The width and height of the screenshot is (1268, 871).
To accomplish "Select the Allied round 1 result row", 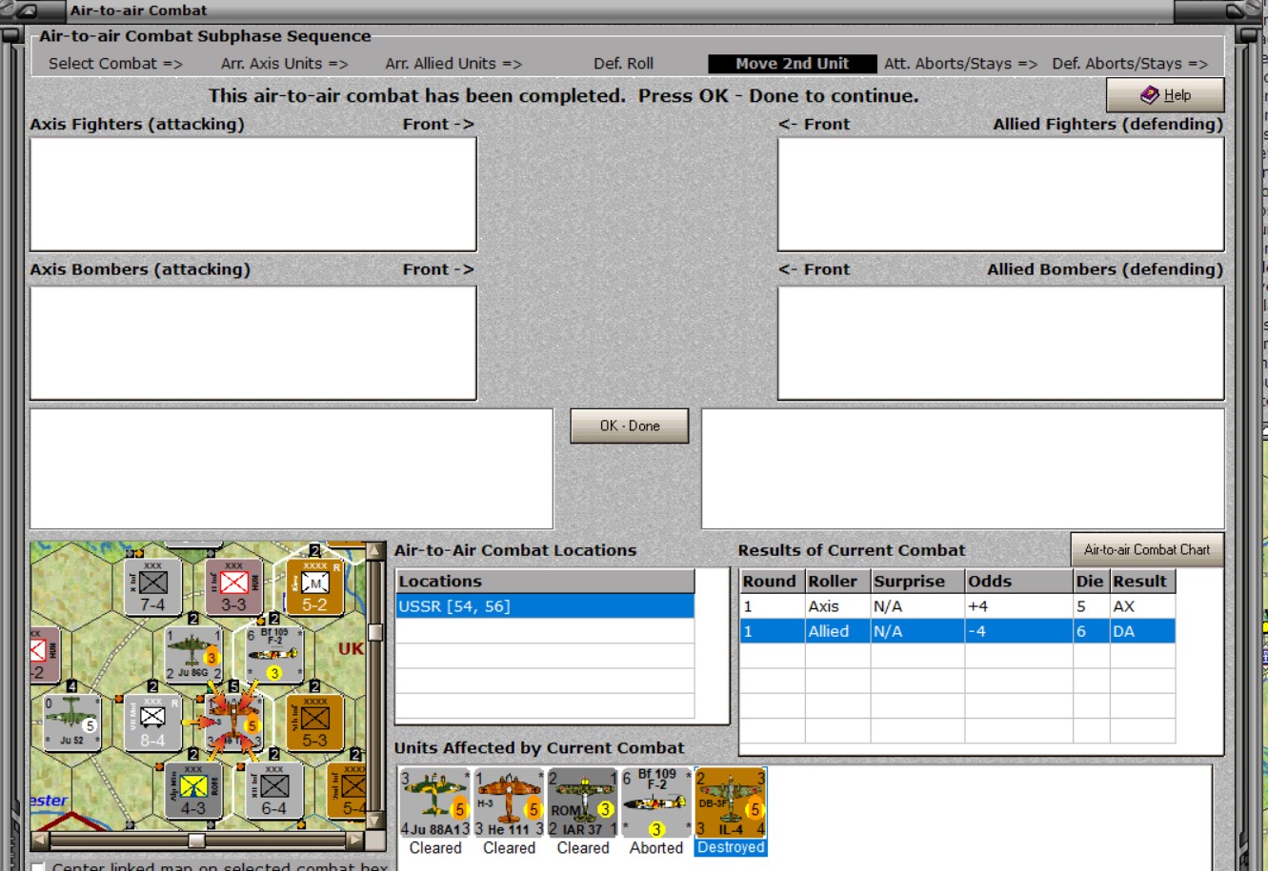I will point(957,631).
